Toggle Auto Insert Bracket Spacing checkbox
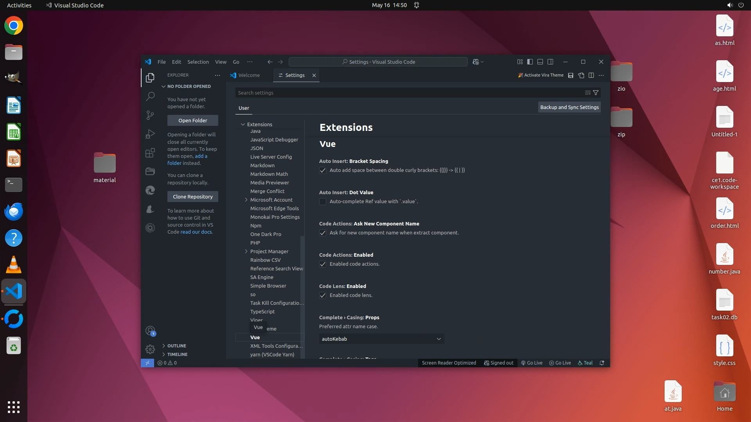Screen dimensions: 751x422 323,170
